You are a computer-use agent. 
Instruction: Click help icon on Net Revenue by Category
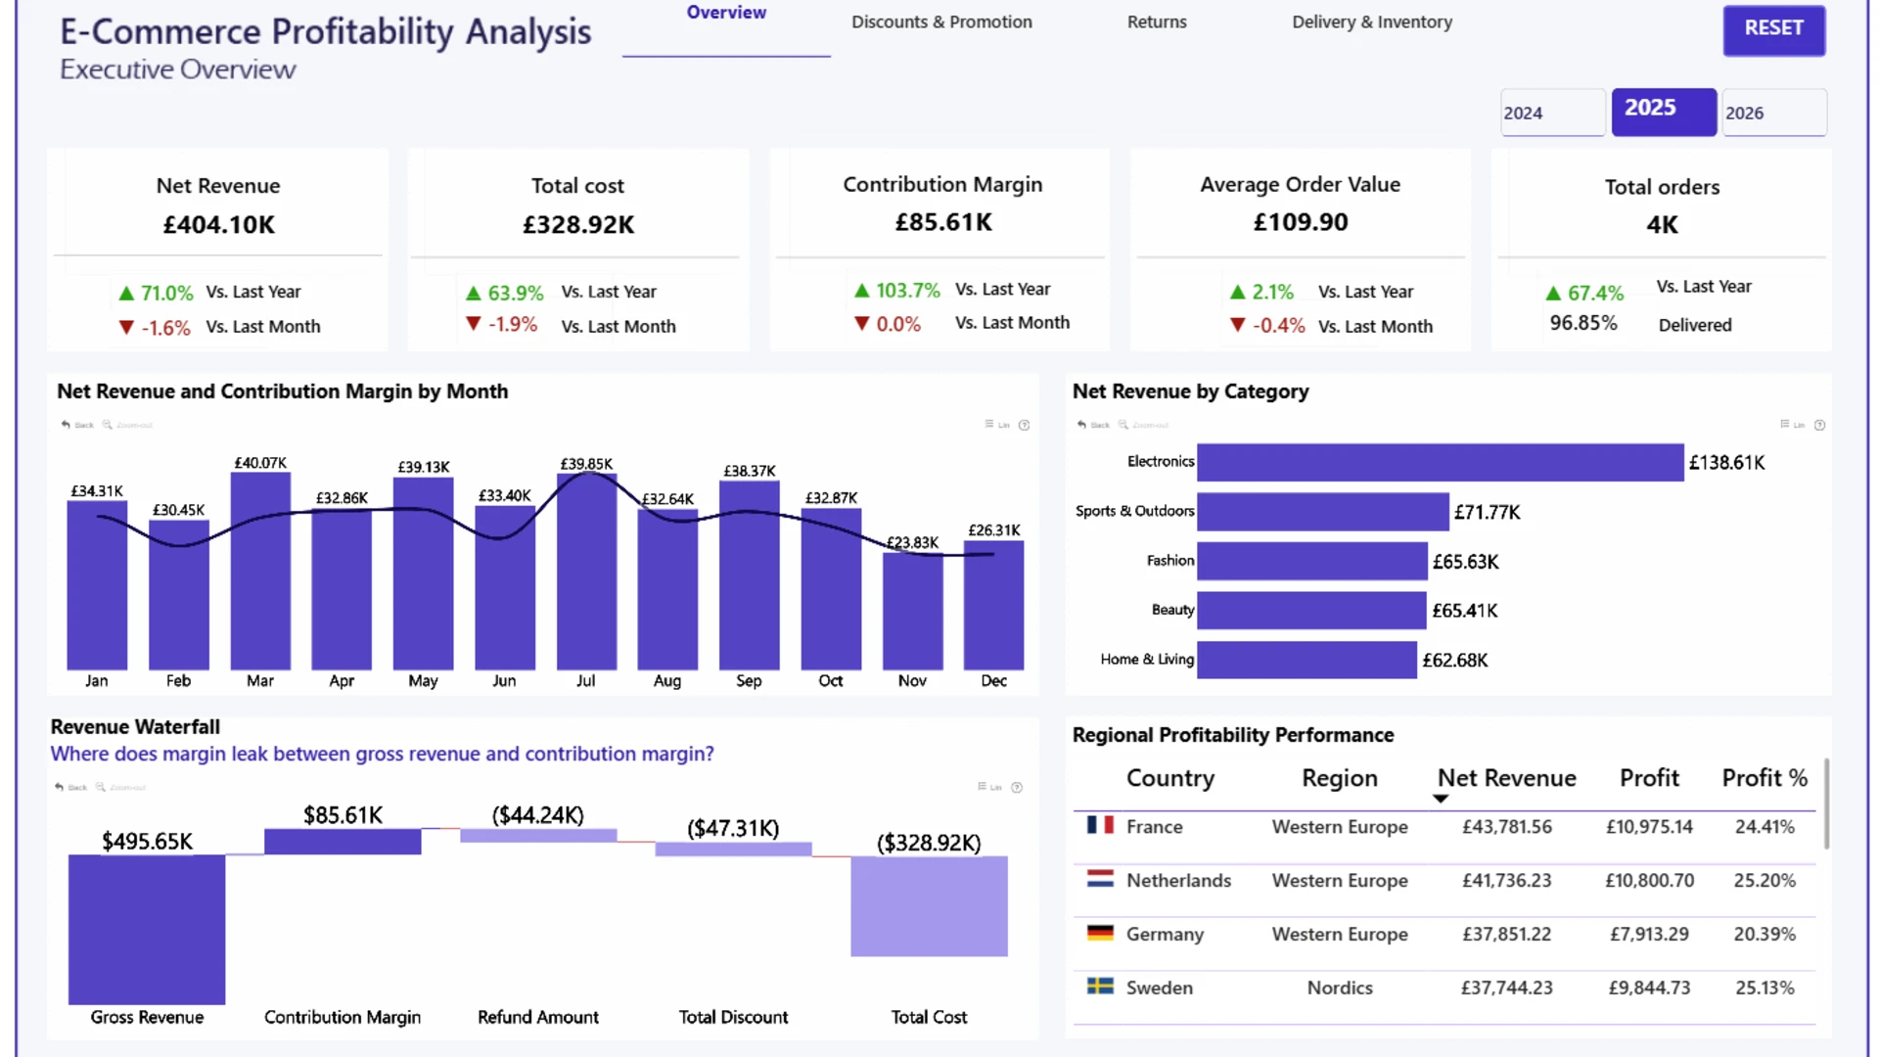[x=1819, y=425]
